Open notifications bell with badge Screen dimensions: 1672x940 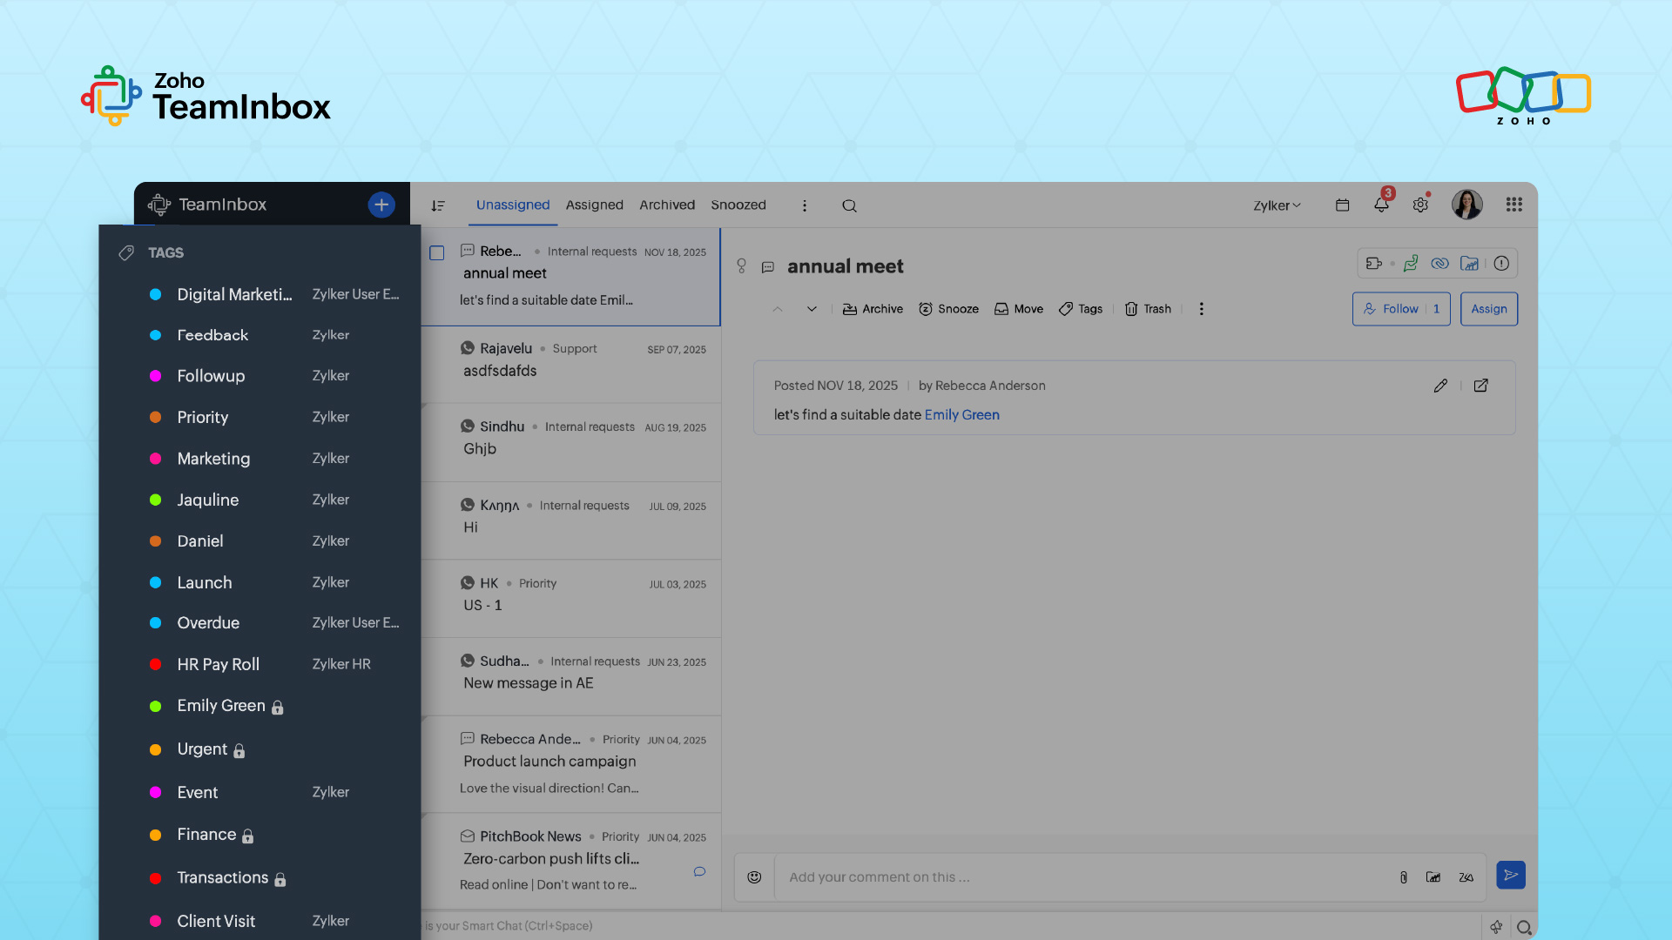tap(1381, 205)
